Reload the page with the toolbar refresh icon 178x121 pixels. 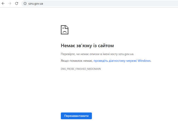click(x=17, y=4)
